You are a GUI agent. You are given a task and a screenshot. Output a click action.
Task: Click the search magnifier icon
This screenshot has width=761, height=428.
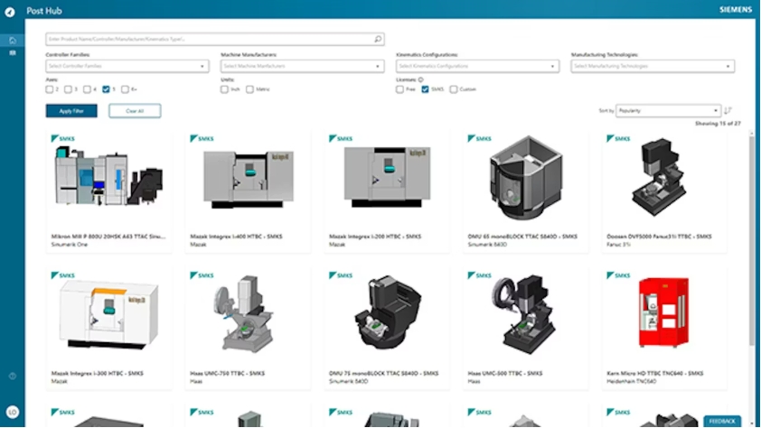click(x=378, y=40)
